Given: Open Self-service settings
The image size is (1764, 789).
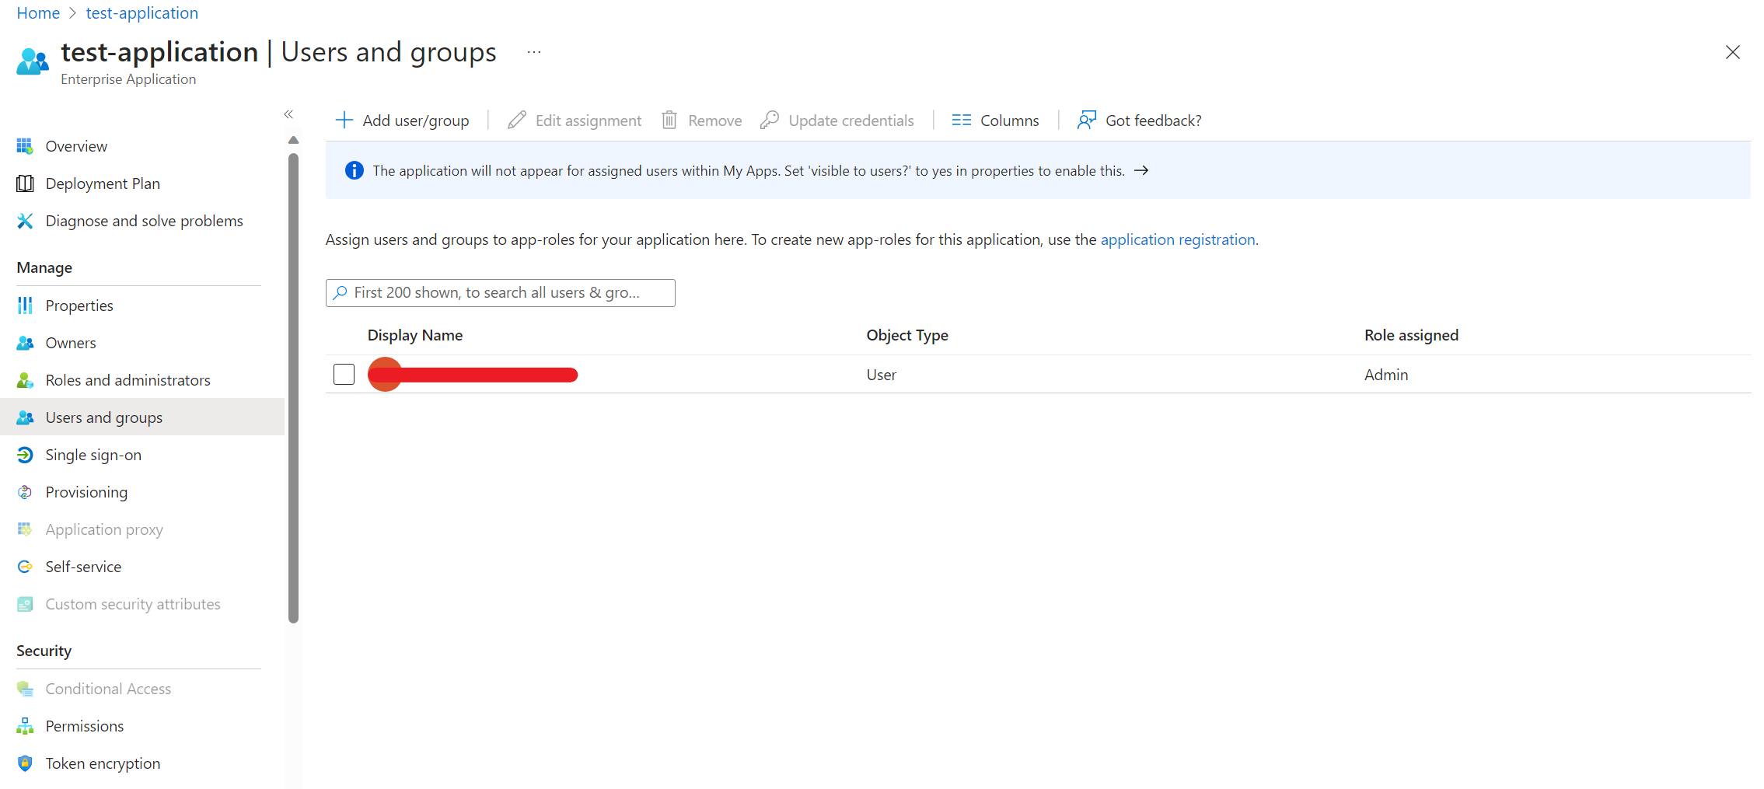Looking at the screenshot, I should tap(84, 567).
